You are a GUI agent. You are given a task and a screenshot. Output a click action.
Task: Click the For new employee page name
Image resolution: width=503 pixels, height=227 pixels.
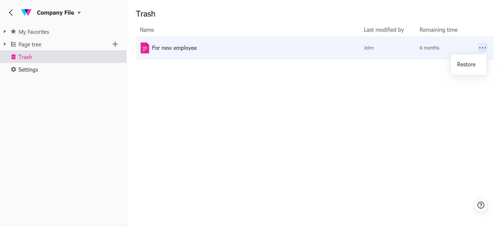(174, 48)
